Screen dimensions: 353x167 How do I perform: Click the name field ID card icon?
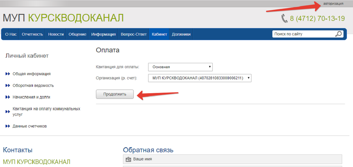tap(128, 159)
